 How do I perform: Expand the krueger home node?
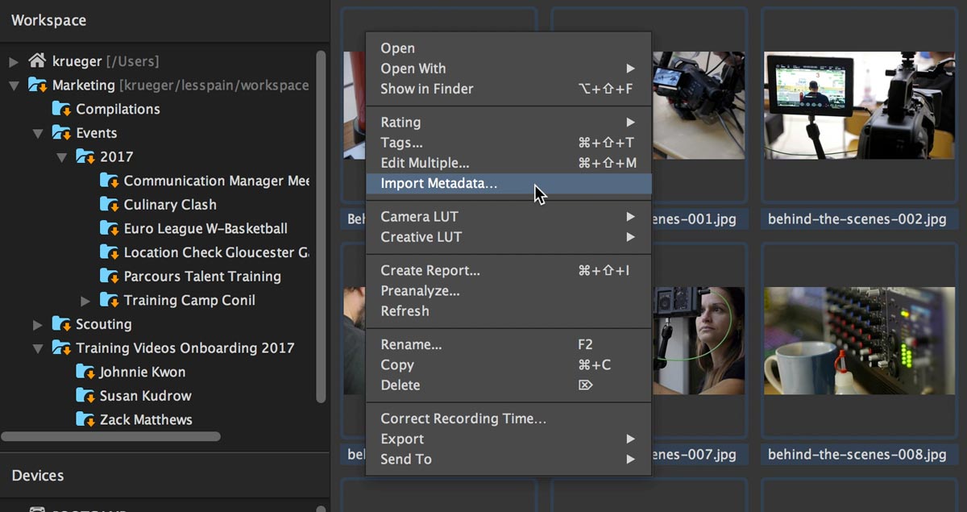[14, 61]
